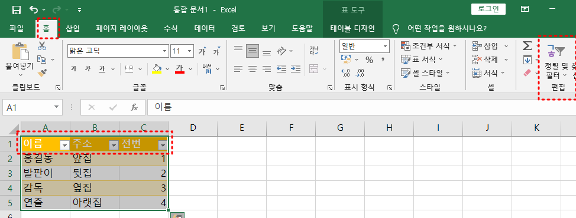Switch to the 검토 tab
This screenshot has height=218, width=576.
(238, 28)
